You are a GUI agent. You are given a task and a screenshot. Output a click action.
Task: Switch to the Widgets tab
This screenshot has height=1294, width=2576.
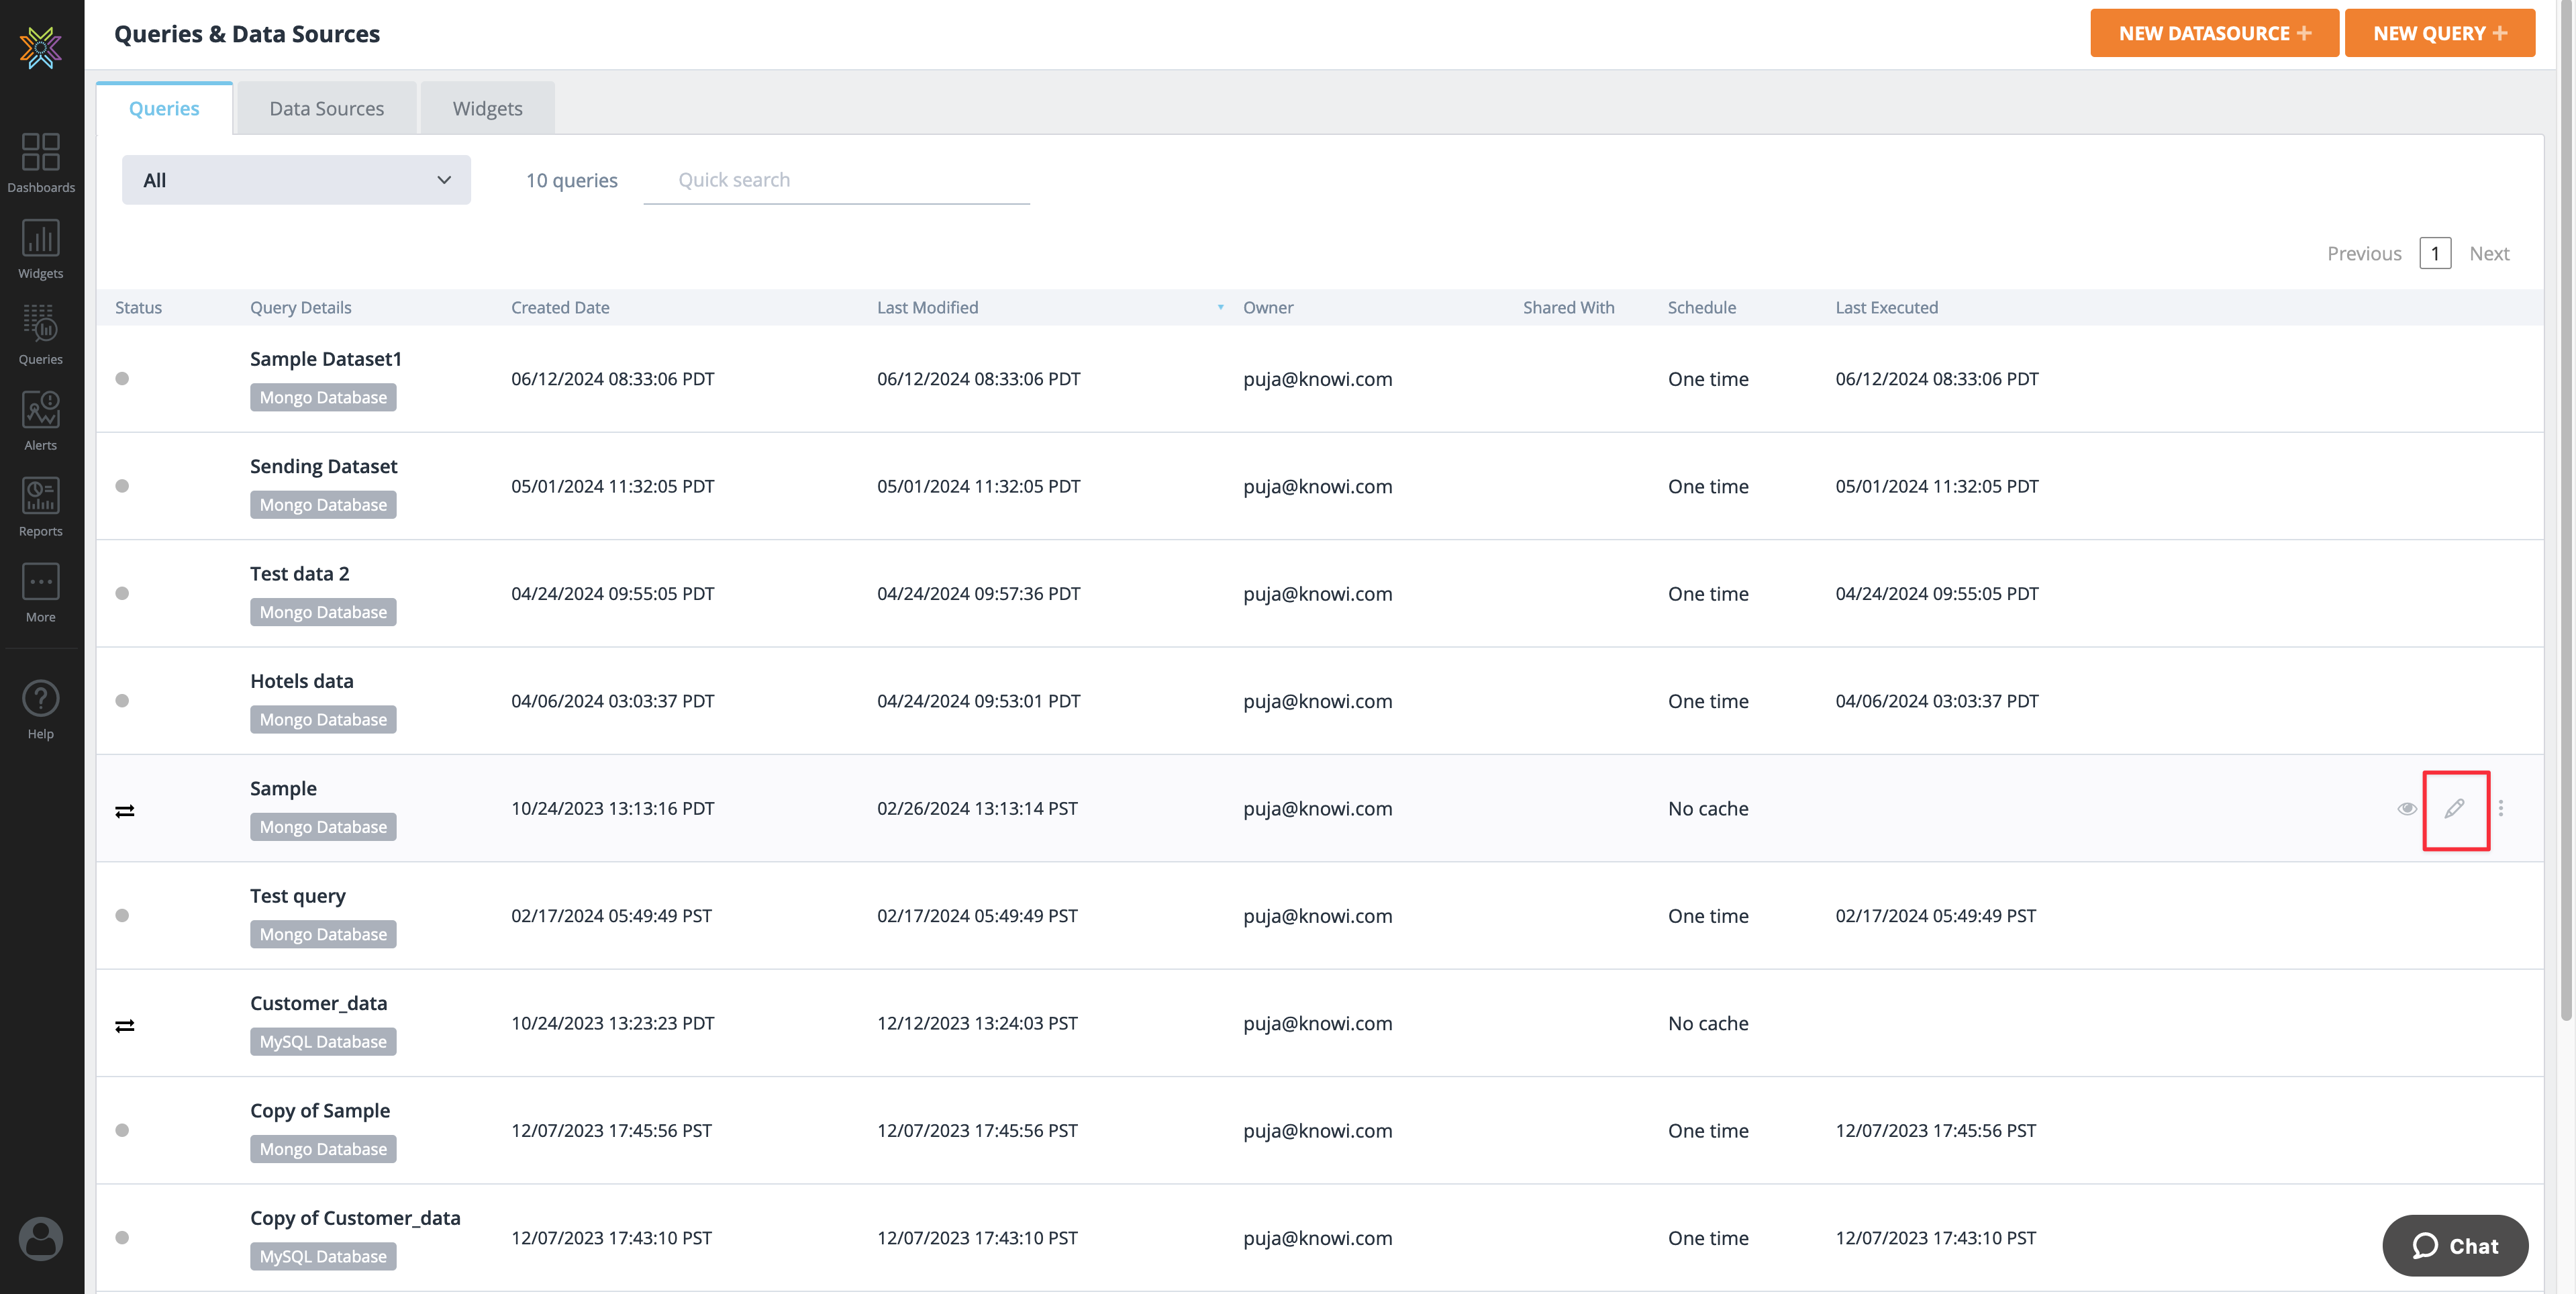coord(487,107)
